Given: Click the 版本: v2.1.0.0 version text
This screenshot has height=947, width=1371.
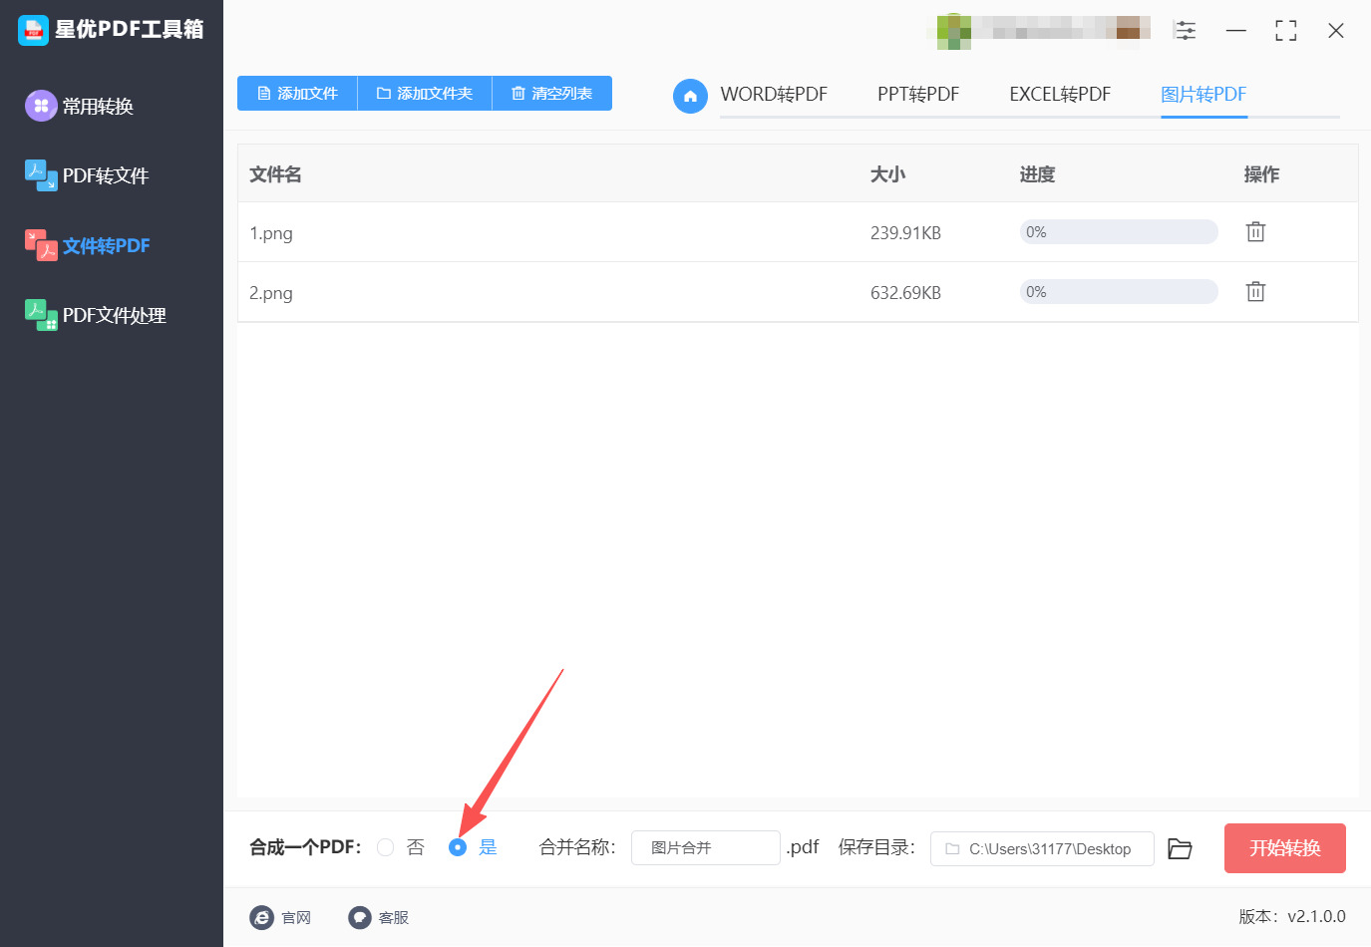Looking at the screenshot, I should [x=1292, y=917].
